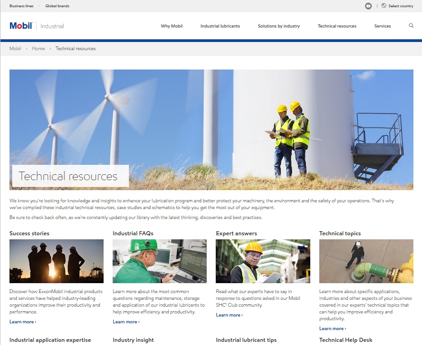This screenshot has width=422, height=345.
Task: Click the Expert answers photo thumbnail
Action: coord(262,261)
